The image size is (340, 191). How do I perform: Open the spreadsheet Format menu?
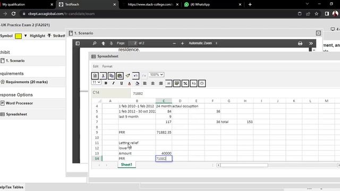107,66
